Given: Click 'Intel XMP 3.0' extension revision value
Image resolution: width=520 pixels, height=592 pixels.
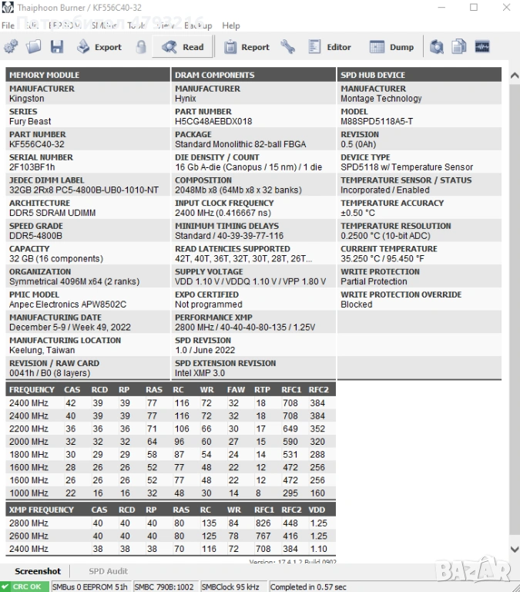Looking at the screenshot, I should tap(200, 373).
